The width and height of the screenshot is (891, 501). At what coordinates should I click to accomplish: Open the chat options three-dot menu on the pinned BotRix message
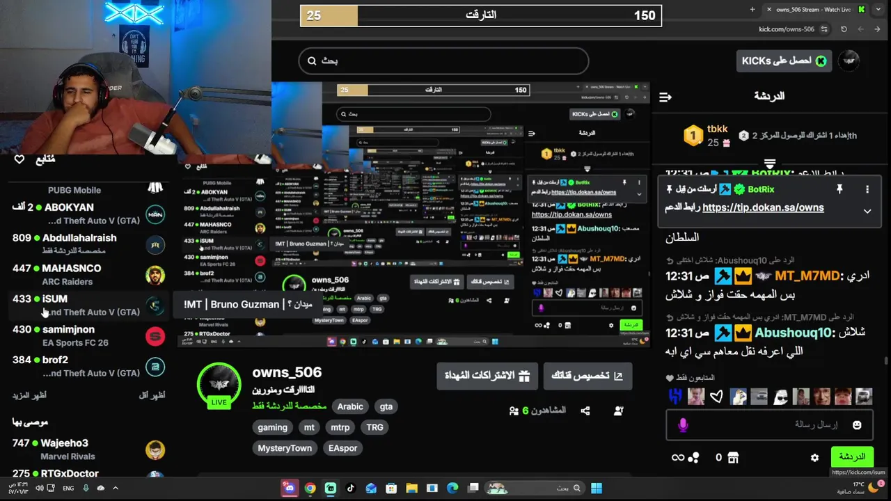[x=867, y=189]
